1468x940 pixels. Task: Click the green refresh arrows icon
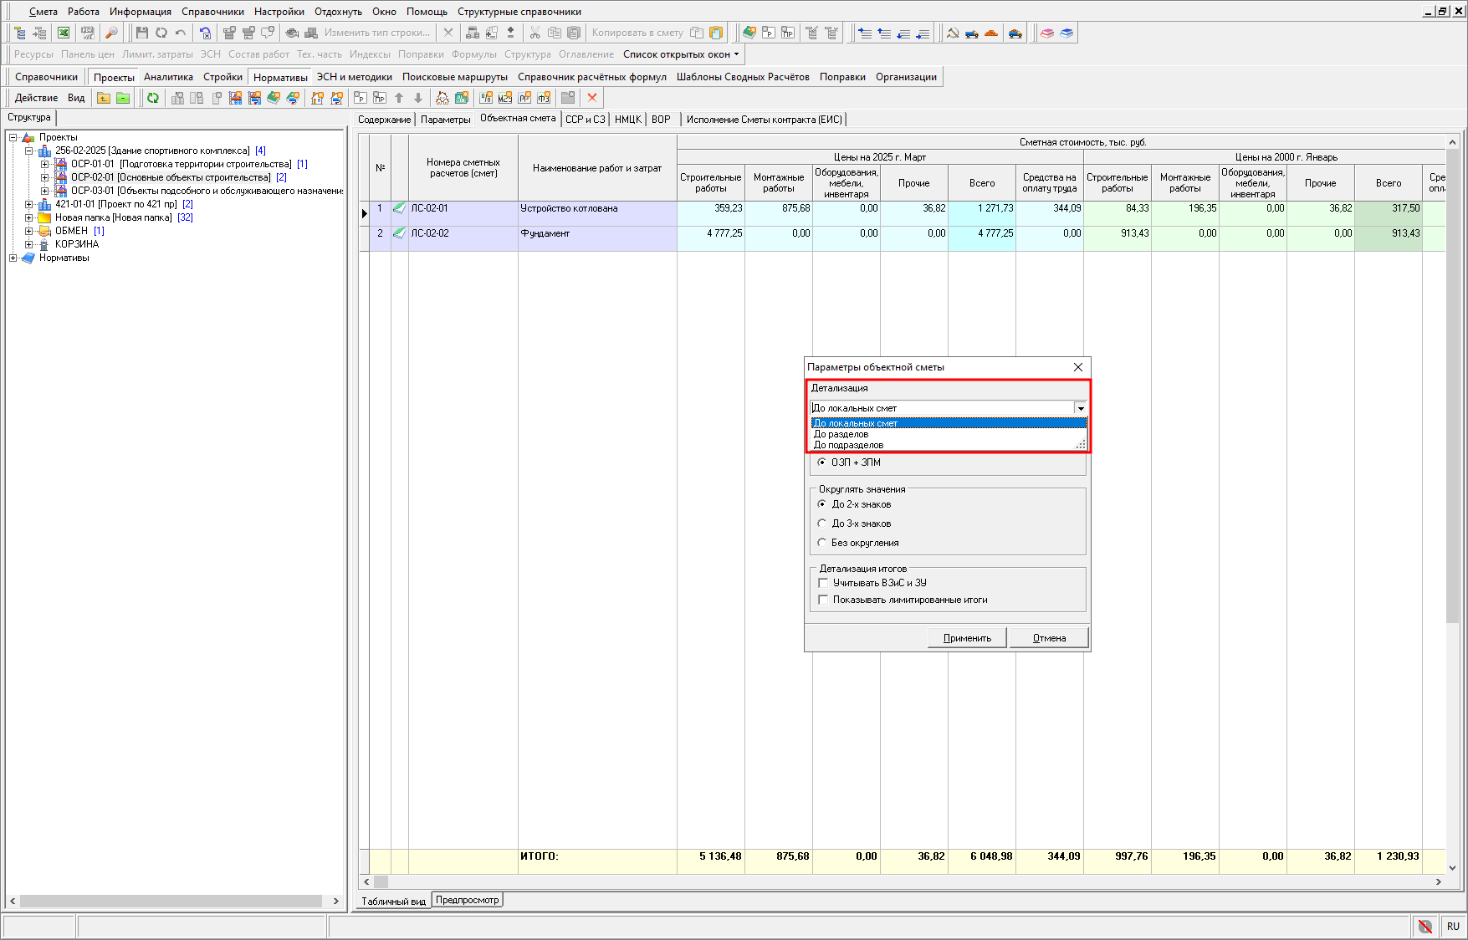[153, 98]
